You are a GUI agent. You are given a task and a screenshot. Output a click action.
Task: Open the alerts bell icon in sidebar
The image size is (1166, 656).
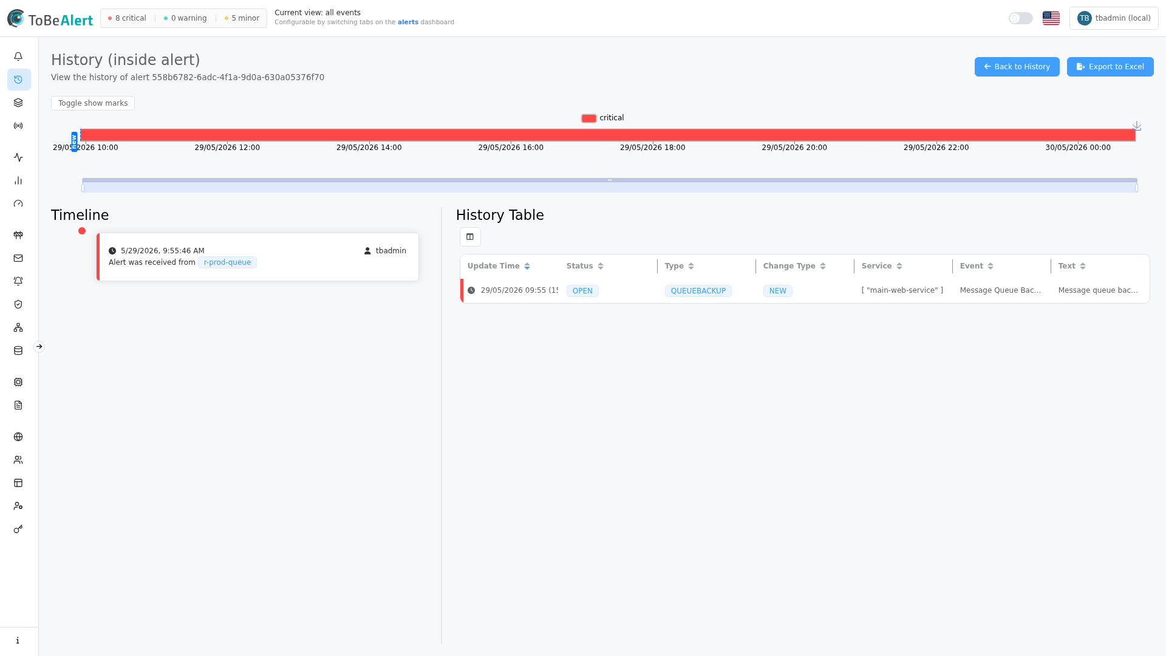[x=18, y=56]
